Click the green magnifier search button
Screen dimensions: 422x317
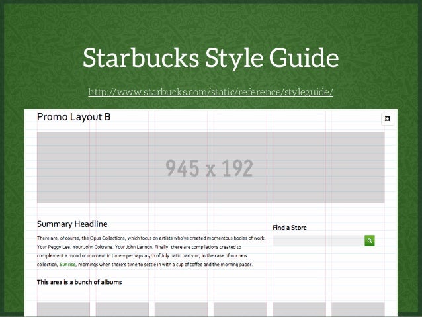(370, 240)
